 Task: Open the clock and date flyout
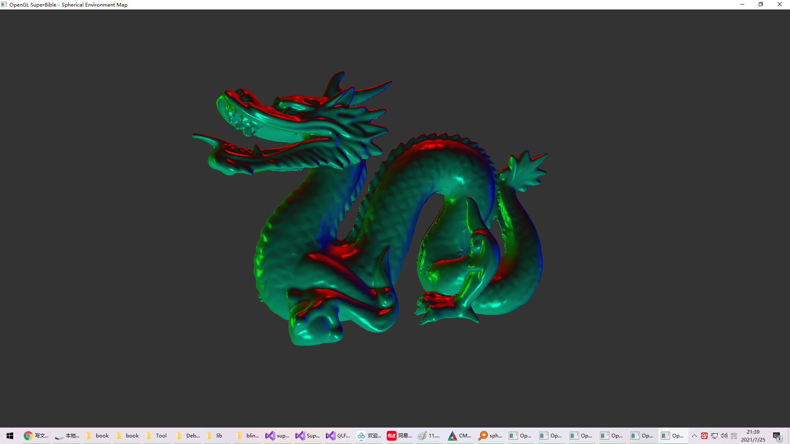tap(753, 436)
